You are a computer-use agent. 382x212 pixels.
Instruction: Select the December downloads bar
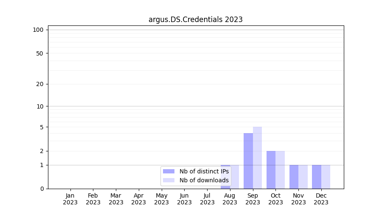click(x=326, y=177)
